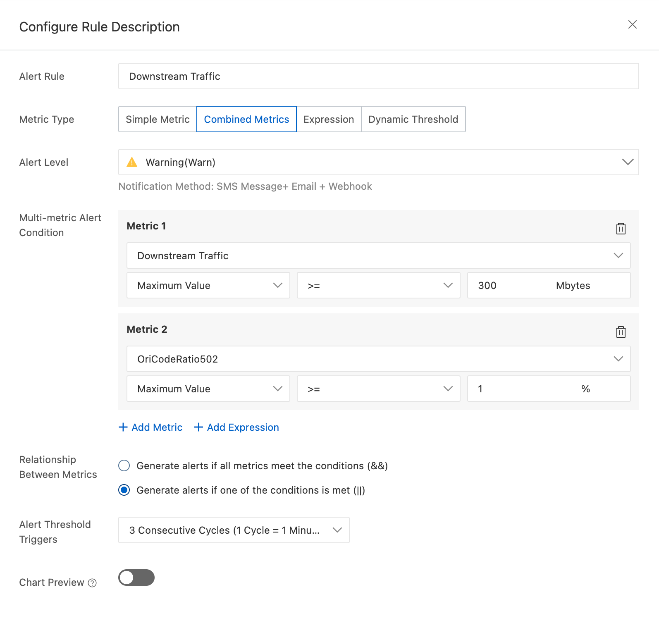
Task: Click the yellow warning triangle icon
Action: (132, 162)
